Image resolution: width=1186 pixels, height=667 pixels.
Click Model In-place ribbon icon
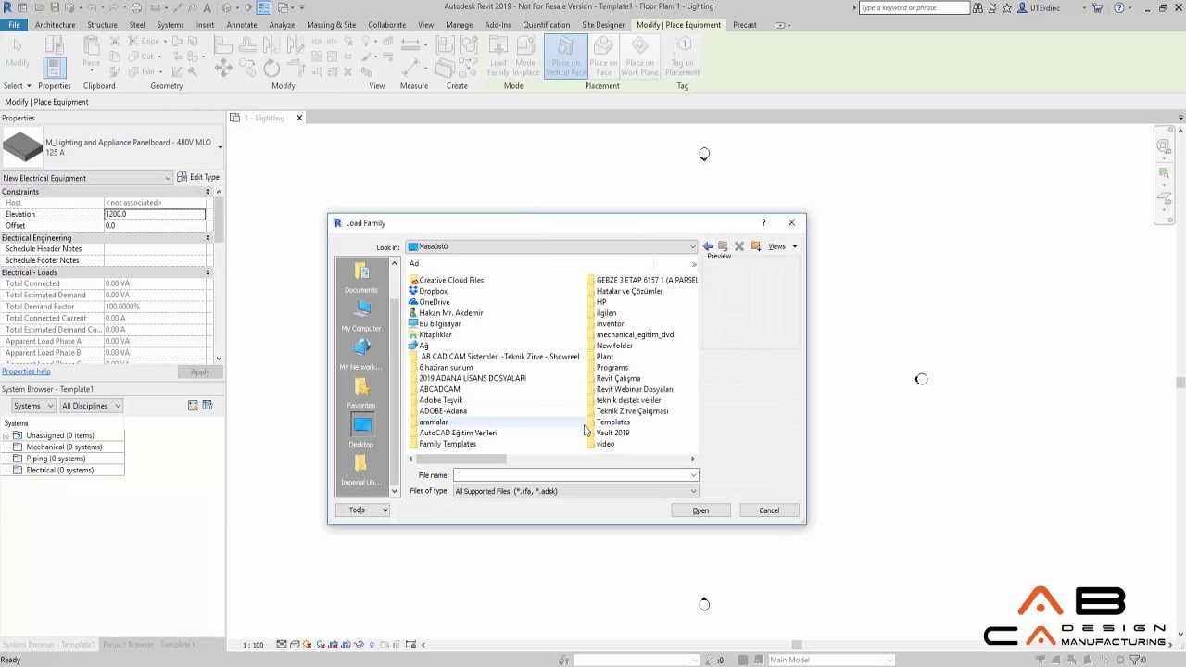point(526,57)
